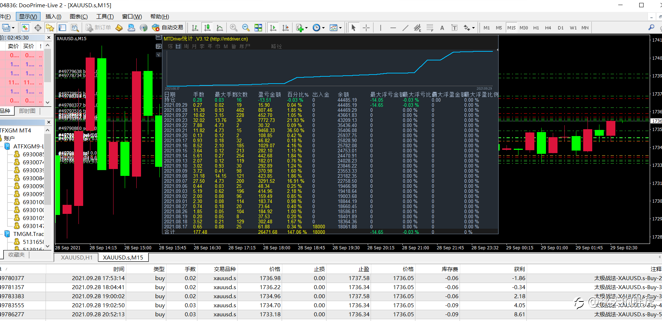Image resolution: width=662 pixels, height=321 pixels.
Task: Open the 显示(V) menu
Action: pyautogui.click(x=28, y=16)
